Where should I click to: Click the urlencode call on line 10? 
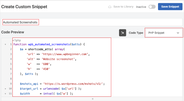coord(51,89)
